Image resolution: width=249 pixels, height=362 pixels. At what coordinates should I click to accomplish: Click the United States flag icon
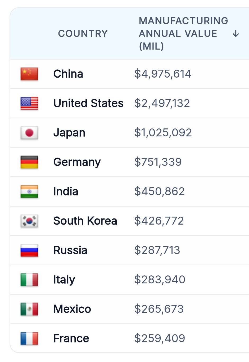(x=29, y=103)
